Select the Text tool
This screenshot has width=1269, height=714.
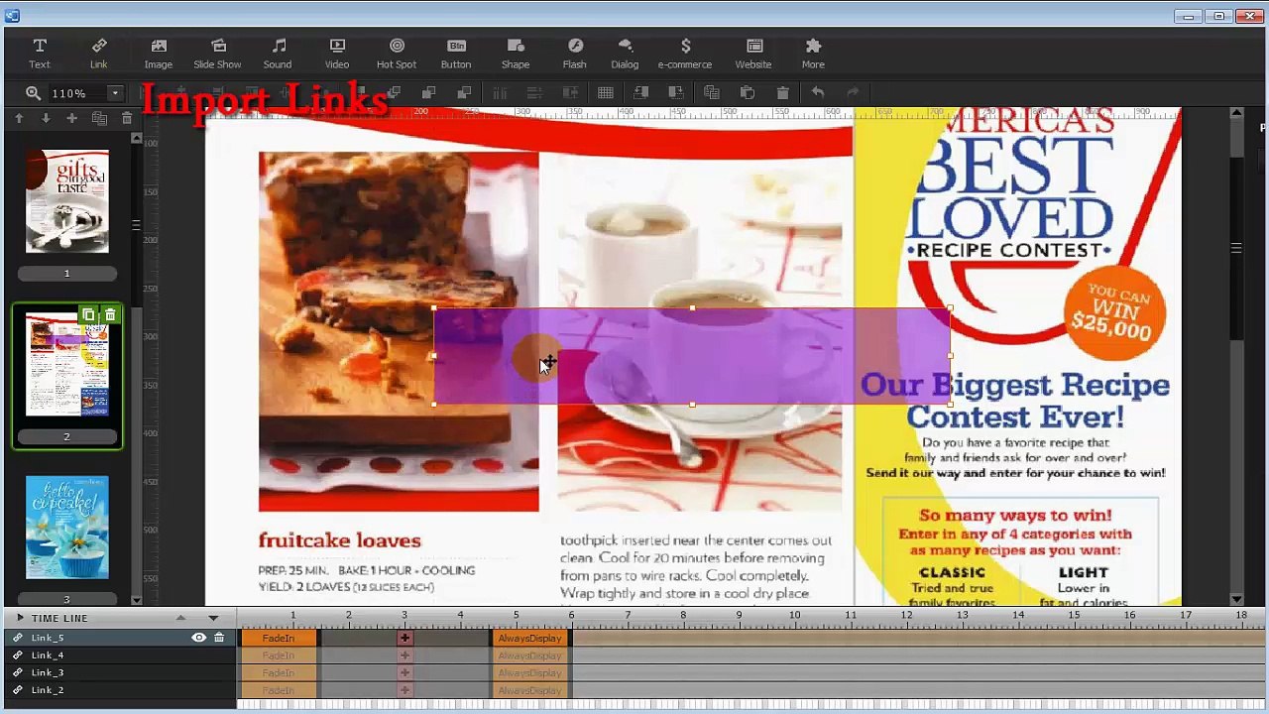coord(40,54)
